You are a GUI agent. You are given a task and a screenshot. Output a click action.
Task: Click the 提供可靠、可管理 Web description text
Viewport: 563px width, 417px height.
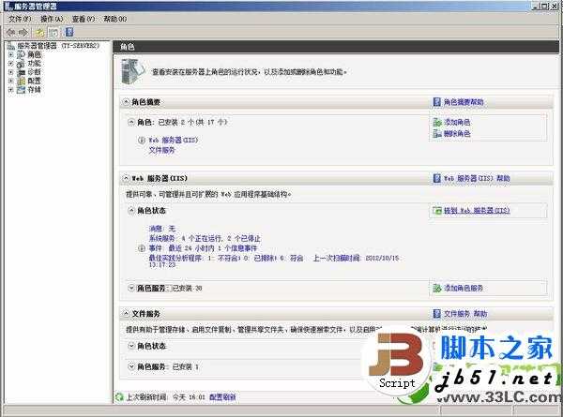coord(208,194)
